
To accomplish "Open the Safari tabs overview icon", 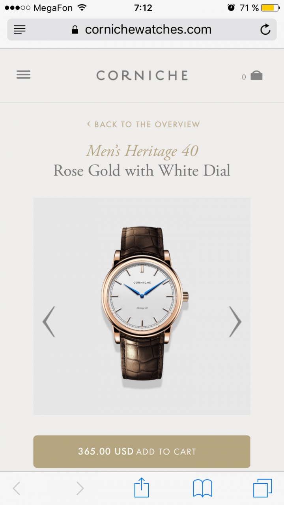I will point(263,488).
